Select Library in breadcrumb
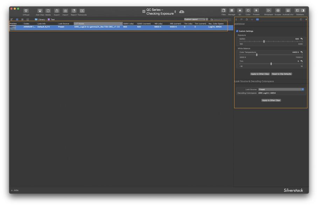318x206 pixels. [40, 20]
